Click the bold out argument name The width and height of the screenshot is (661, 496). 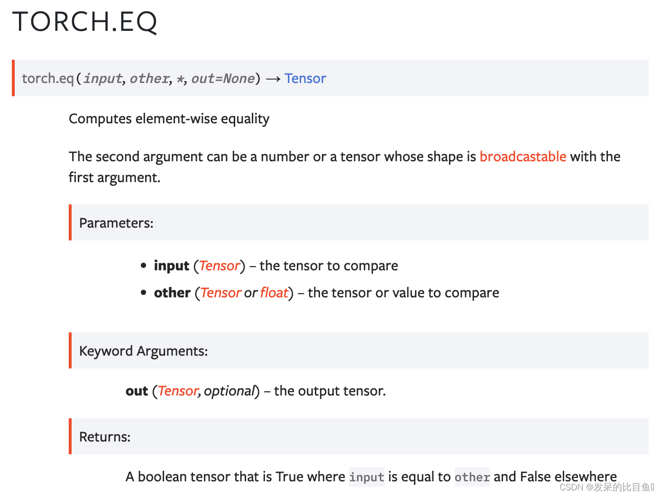click(137, 391)
